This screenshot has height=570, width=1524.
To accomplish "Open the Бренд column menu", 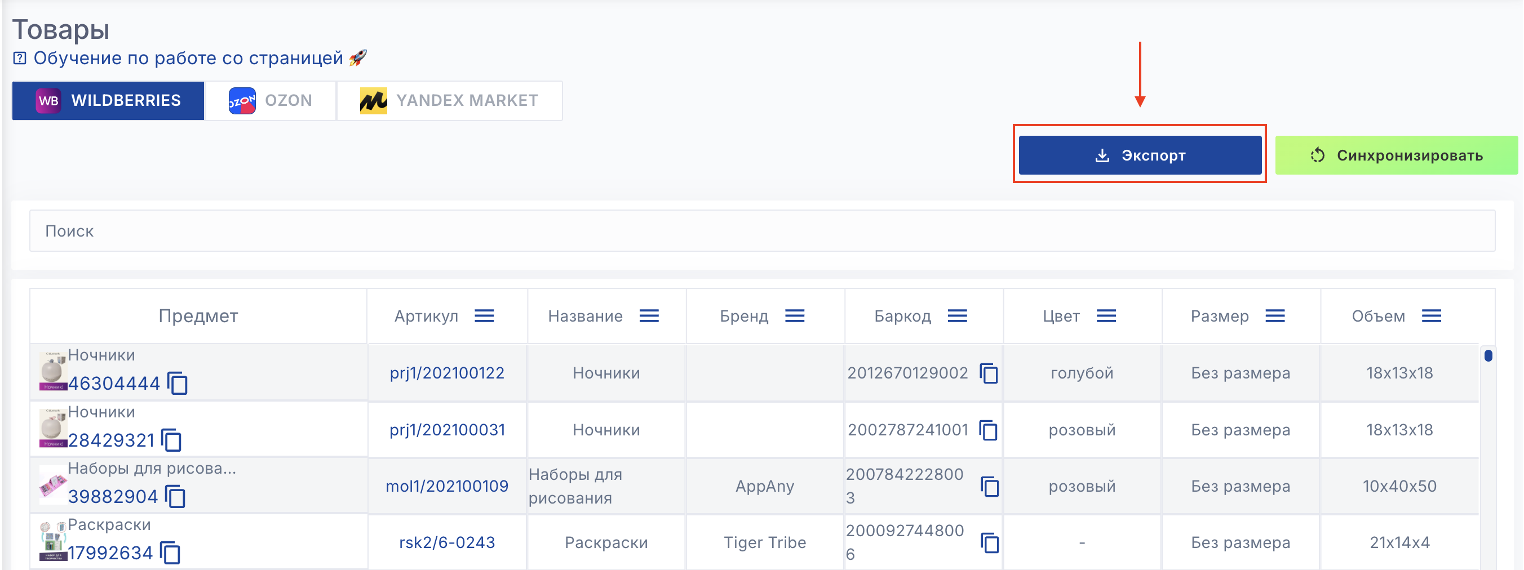I will pyautogui.click(x=795, y=317).
